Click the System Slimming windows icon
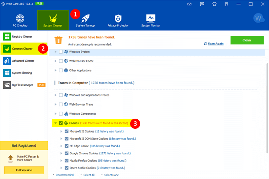The image size is (269, 179). (7, 73)
